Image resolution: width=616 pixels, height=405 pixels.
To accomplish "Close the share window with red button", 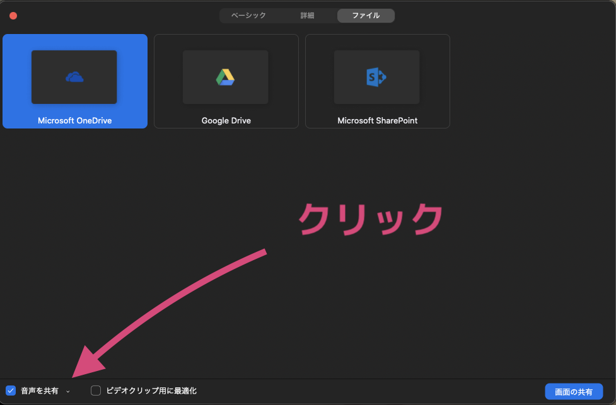I will click(x=13, y=16).
